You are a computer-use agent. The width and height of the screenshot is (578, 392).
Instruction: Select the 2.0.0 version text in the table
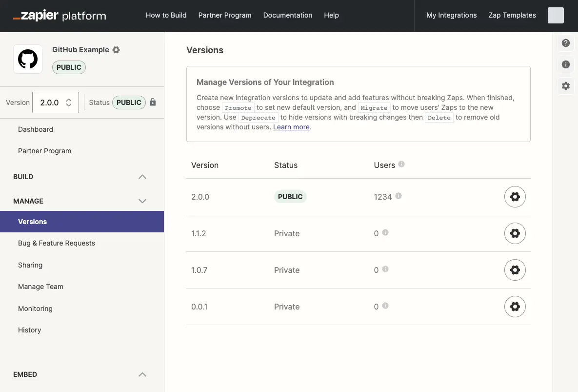pyautogui.click(x=200, y=197)
